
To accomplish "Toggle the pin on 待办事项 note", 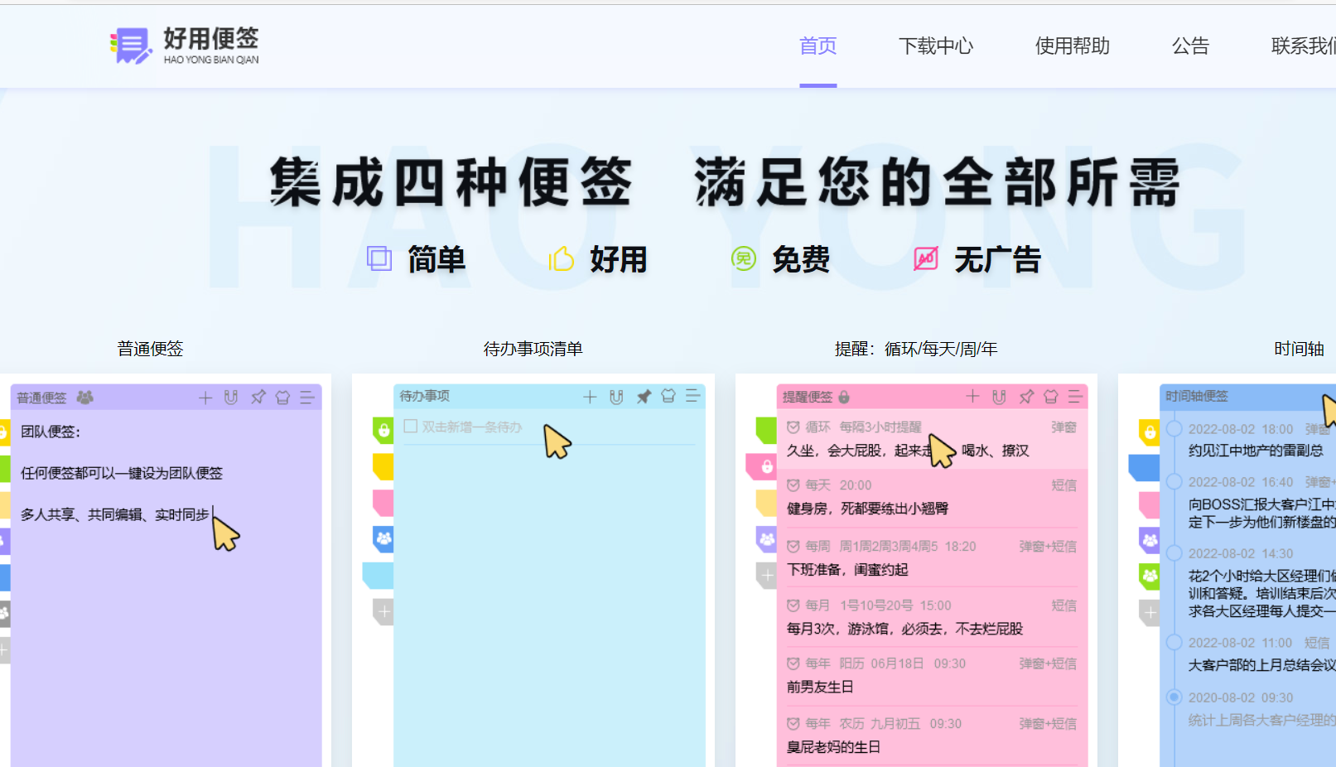I will pos(643,397).
